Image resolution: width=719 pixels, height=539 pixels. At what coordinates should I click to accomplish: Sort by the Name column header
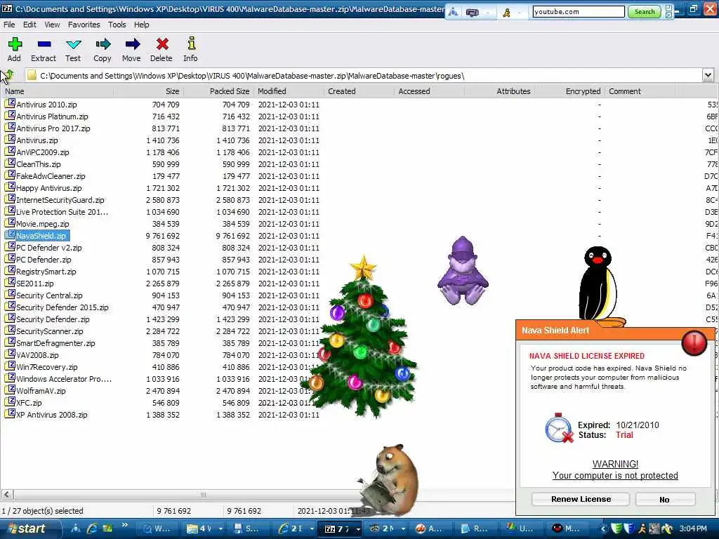coord(58,91)
